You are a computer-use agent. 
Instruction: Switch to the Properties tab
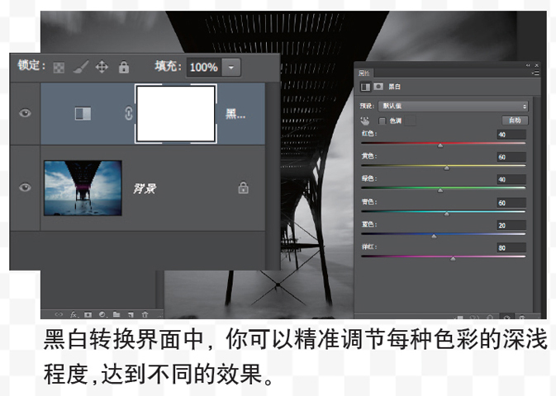tap(364, 73)
